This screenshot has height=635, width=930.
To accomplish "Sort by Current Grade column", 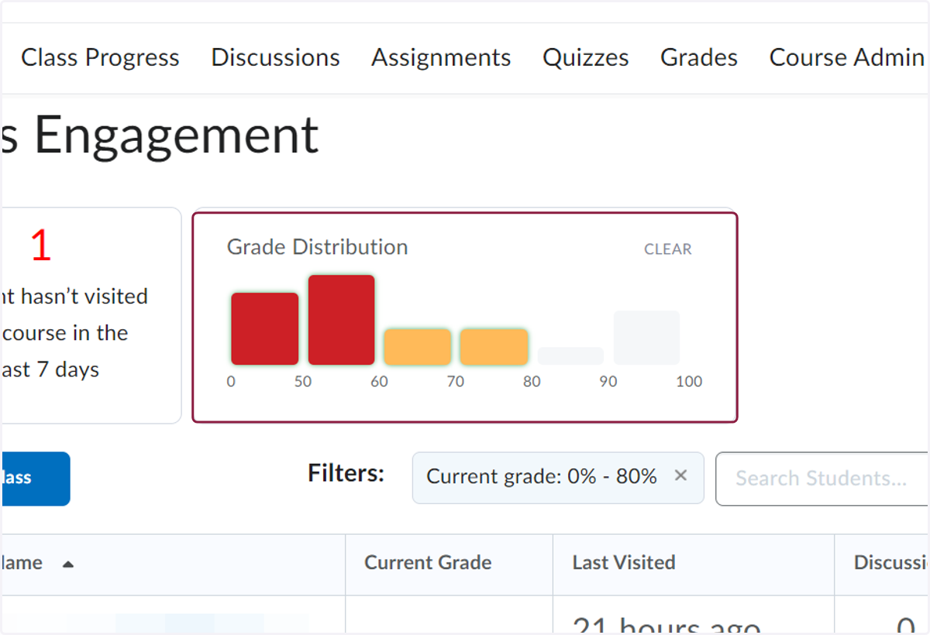I will click(x=428, y=563).
